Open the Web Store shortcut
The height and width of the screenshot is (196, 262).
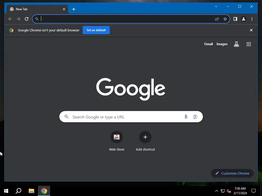pyautogui.click(x=117, y=141)
